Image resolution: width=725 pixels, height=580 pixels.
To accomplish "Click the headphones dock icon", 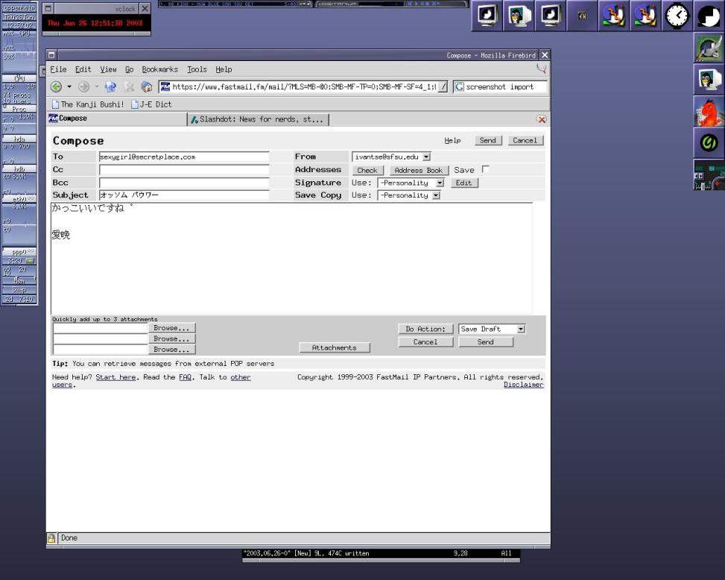I will coord(582,16).
